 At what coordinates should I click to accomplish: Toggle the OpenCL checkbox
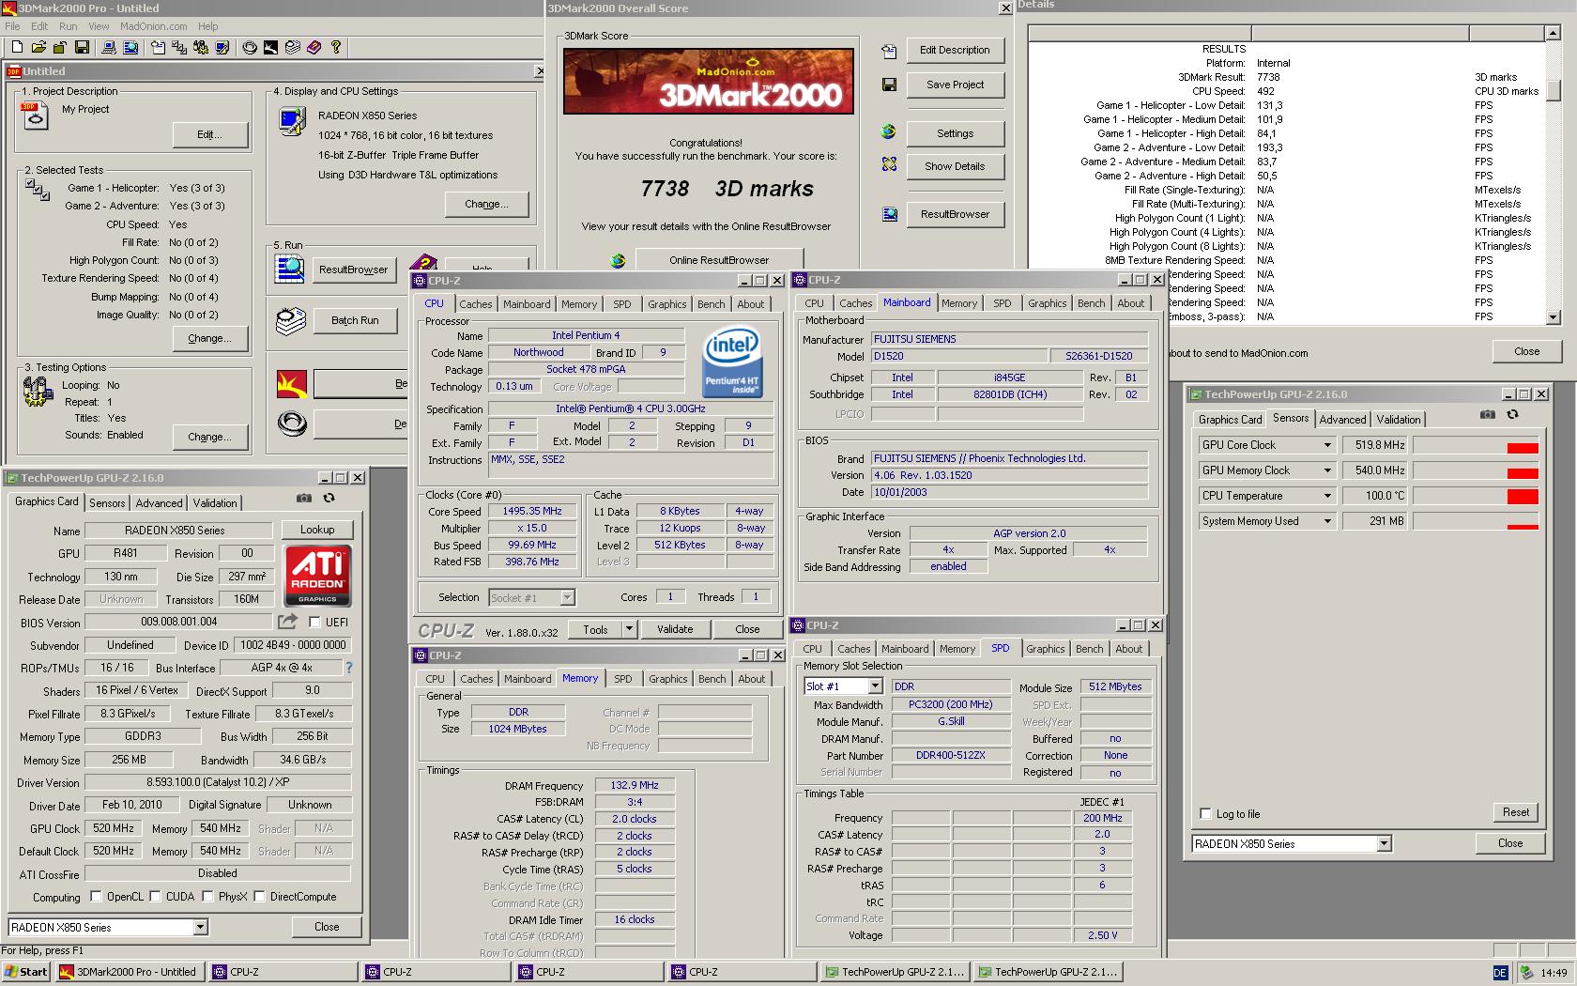[95, 897]
